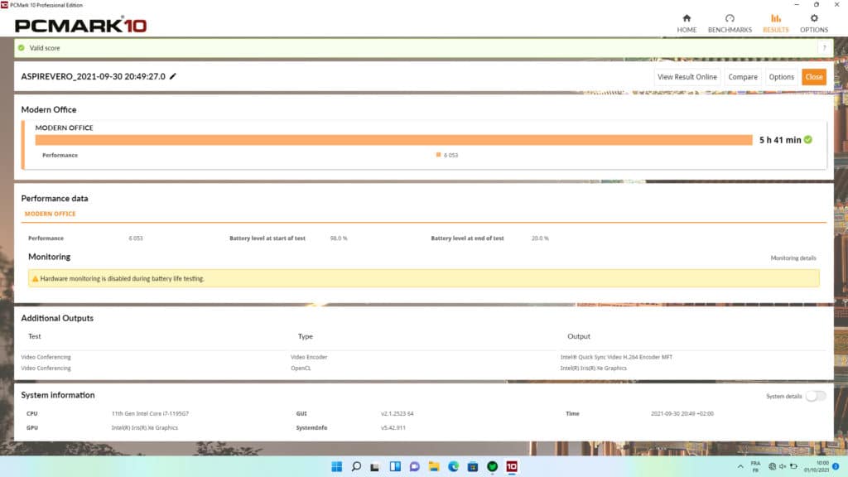
Task: Click the Video Encoder type cell
Action: (x=309, y=357)
